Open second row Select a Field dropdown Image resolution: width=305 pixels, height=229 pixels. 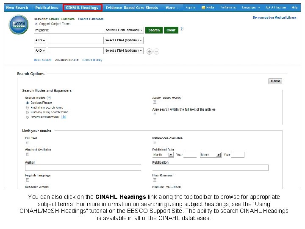(123, 40)
